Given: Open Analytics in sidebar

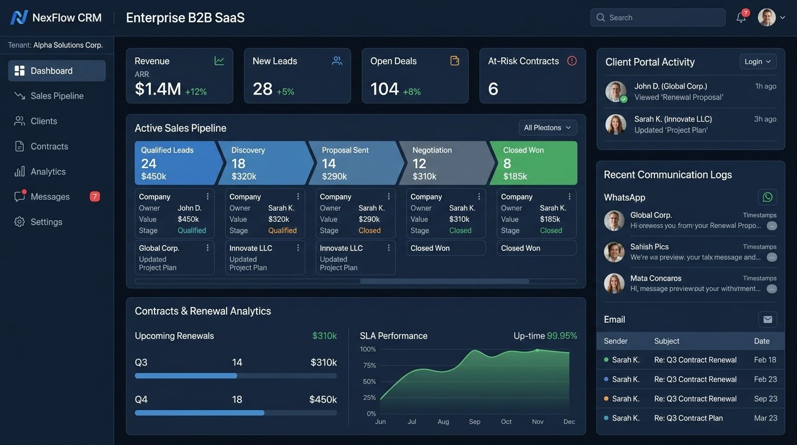Looking at the screenshot, I should click(x=57, y=172).
